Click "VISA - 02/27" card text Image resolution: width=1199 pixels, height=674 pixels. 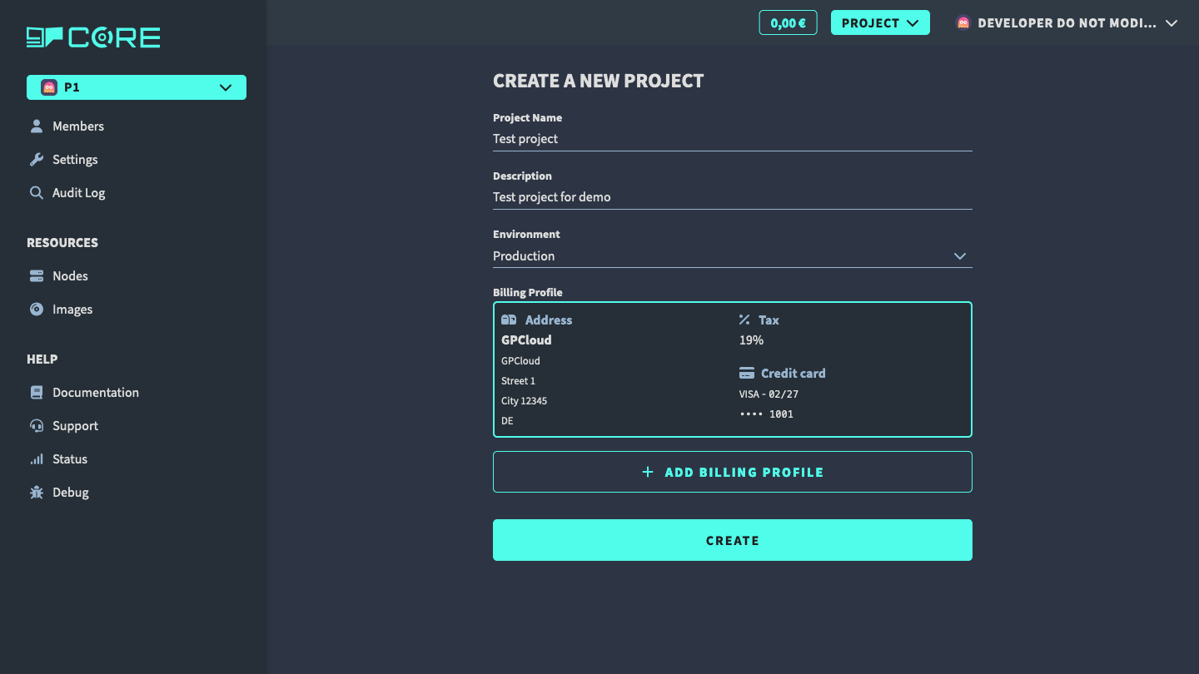point(769,394)
